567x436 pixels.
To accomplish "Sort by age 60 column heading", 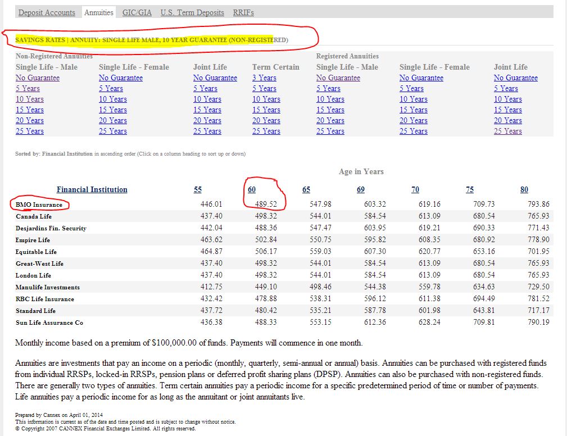I will [252, 190].
